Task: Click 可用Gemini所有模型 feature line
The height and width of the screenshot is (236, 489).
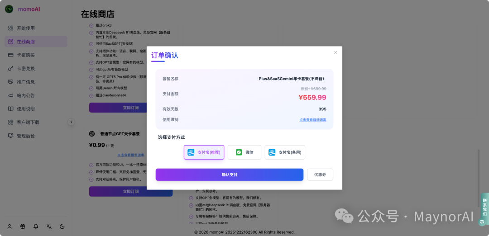Action: coord(111,89)
